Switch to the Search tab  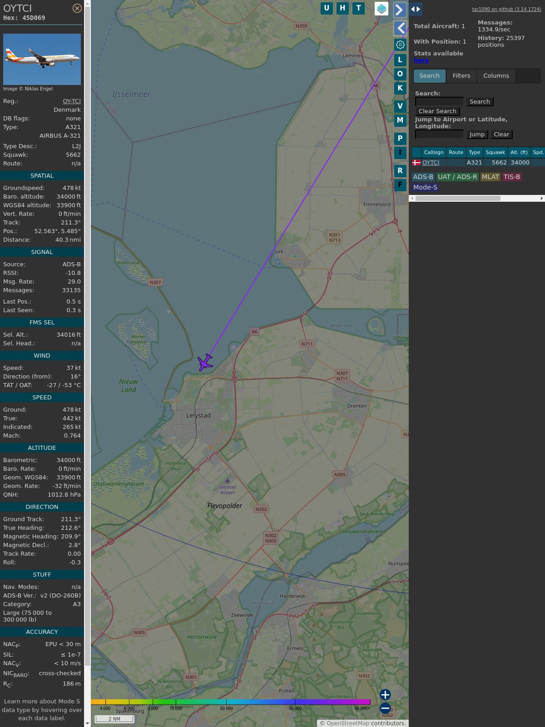pyautogui.click(x=430, y=76)
